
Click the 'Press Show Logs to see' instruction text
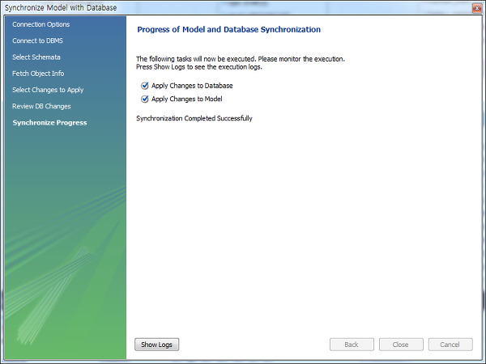coord(199,67)
